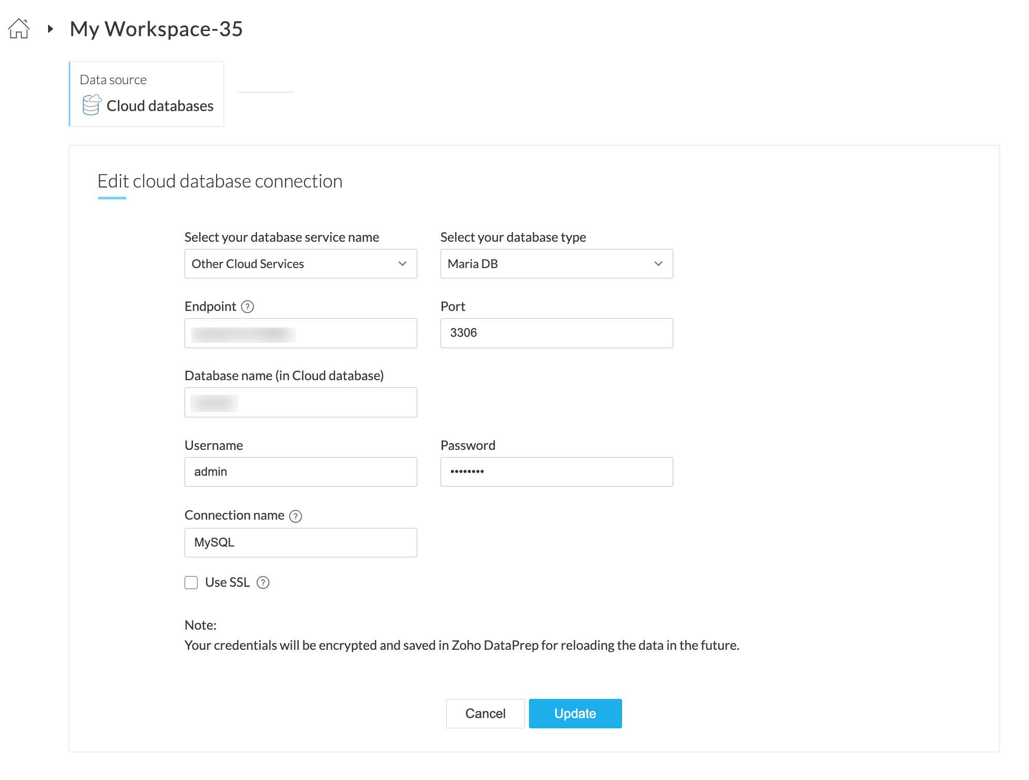Open My Workspace-35 breadcrumb title

point(156,29)
